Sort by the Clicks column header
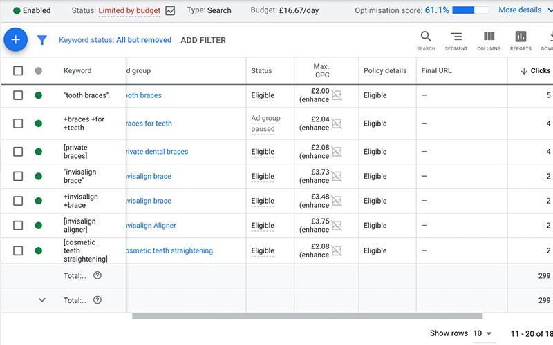 [x=536, y=70]
